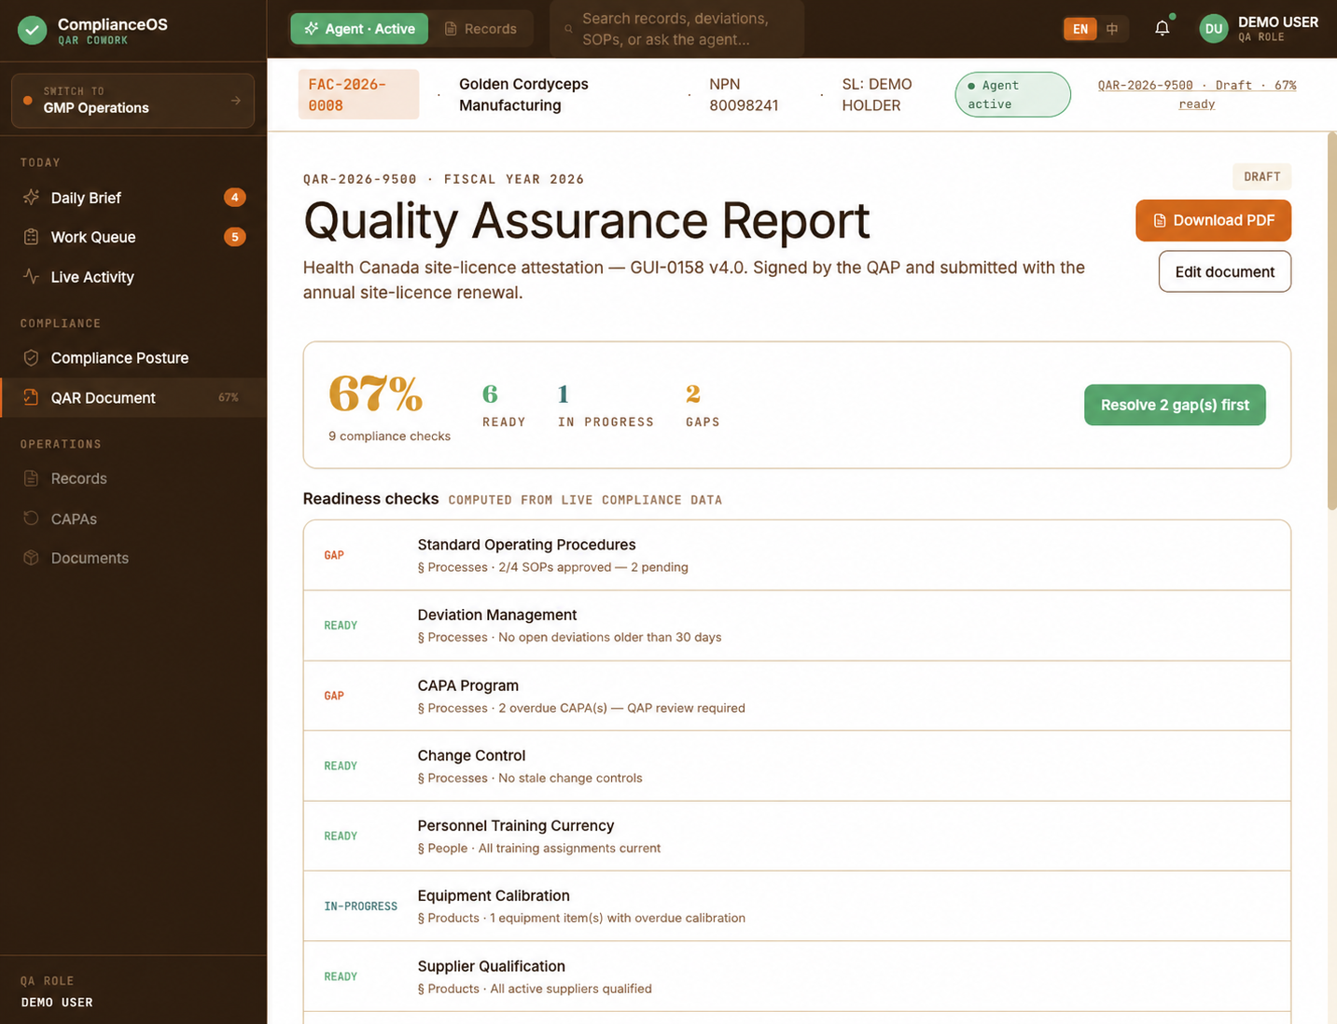Image resolution: width=1337 pixels, height=1024 pixels.
Task: Switch language to Chinese 中
Action: tap(1112, 29)
